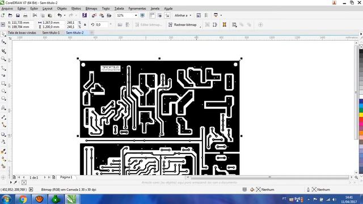The height and width of the screenshot is (204, 363).
Task: Toggle full-screen preview
Action: [142, 15]
